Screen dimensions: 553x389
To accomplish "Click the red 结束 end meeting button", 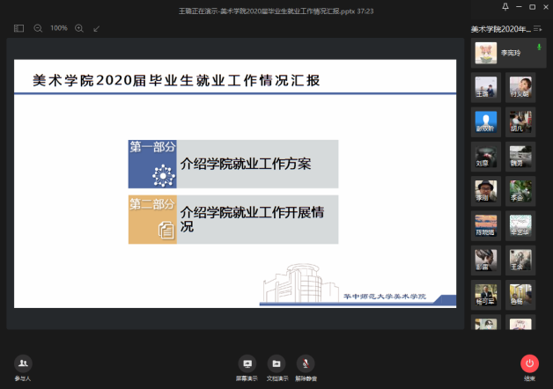I will (529, 364).
